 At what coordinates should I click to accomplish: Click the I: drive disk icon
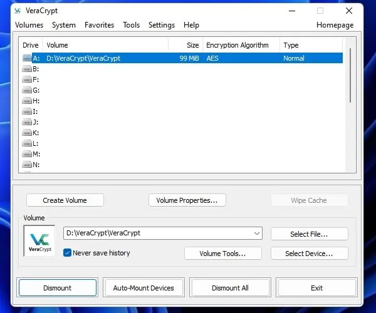click(x=27, y=111)
